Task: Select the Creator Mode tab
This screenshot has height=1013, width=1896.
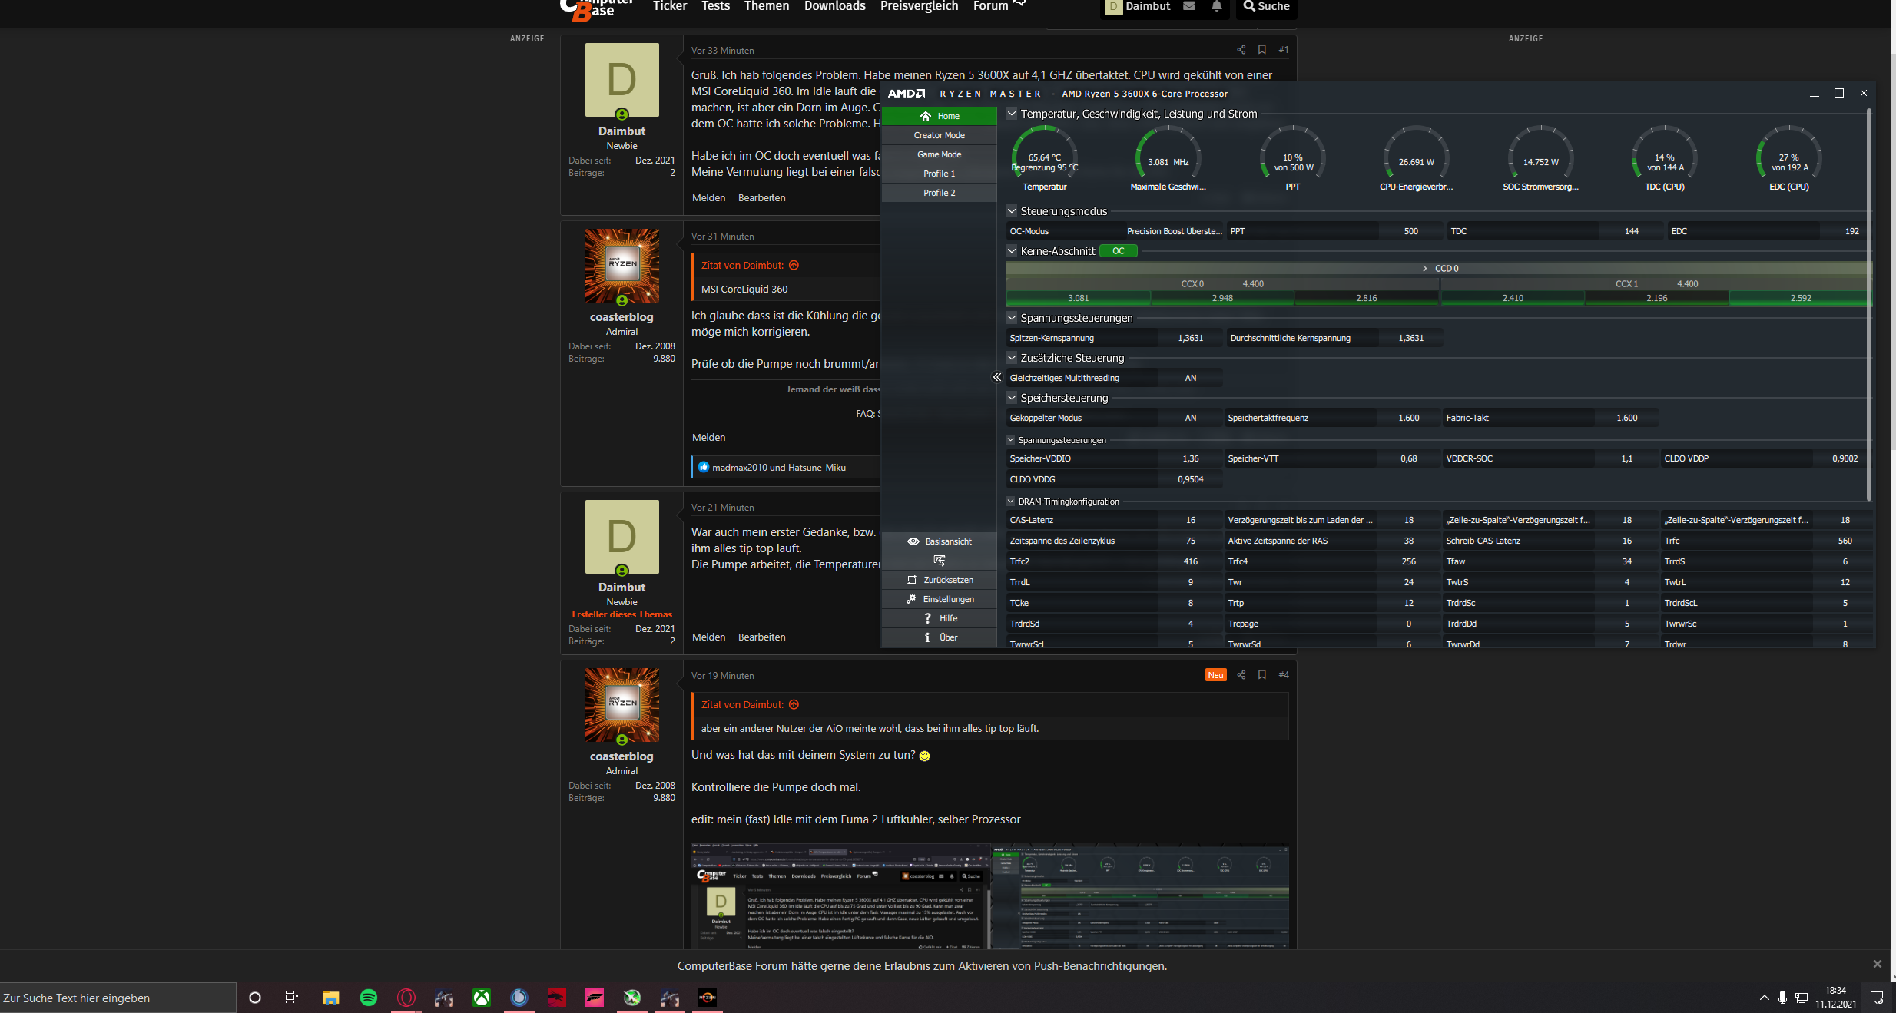Action: tap(939, 135)
